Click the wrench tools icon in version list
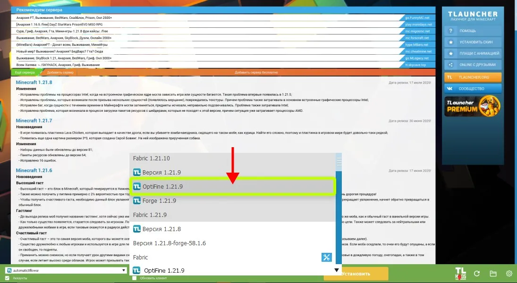The width and height of the screenshot is (517, 283). click(326, 258)
